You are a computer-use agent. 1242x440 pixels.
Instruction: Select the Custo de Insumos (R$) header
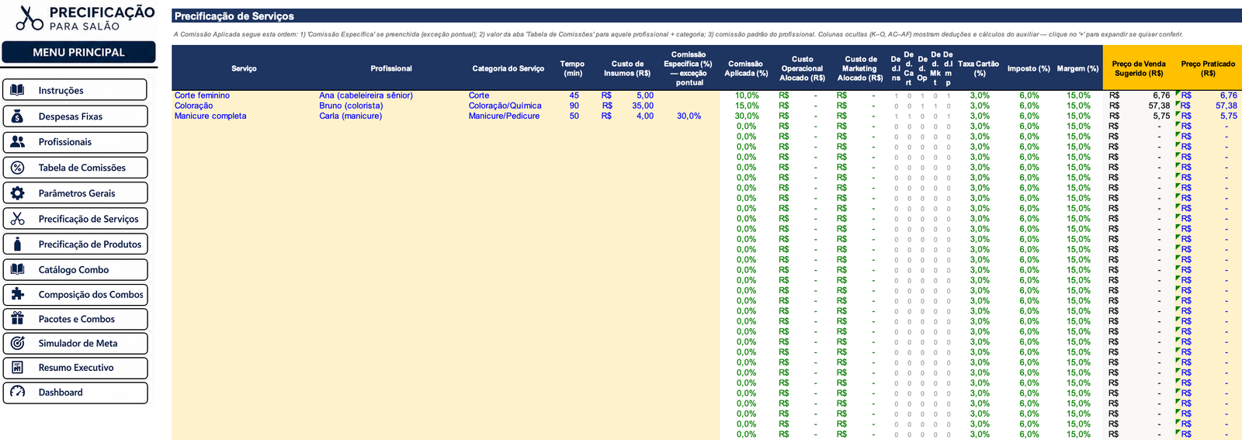627,68
